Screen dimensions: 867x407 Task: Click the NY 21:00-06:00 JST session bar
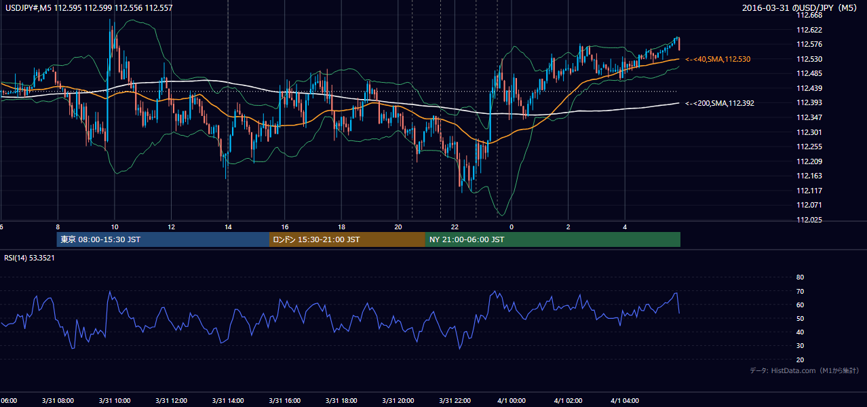553,239
